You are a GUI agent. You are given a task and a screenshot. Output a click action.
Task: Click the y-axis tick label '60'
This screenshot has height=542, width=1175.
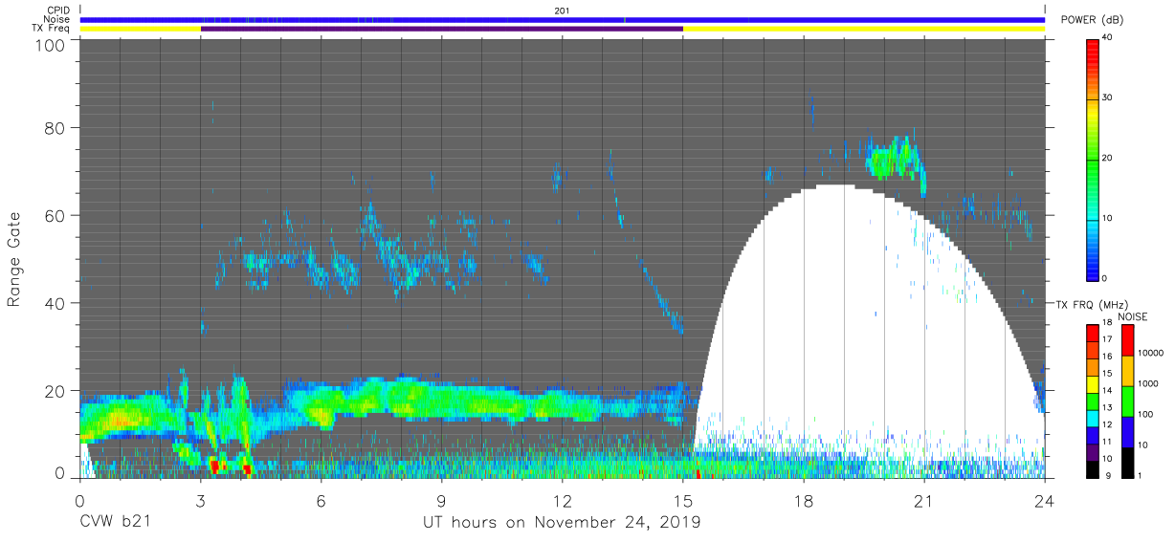[55, 216]
